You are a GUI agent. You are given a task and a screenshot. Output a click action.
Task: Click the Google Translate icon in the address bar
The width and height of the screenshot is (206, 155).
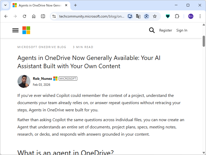coord(138,16)
